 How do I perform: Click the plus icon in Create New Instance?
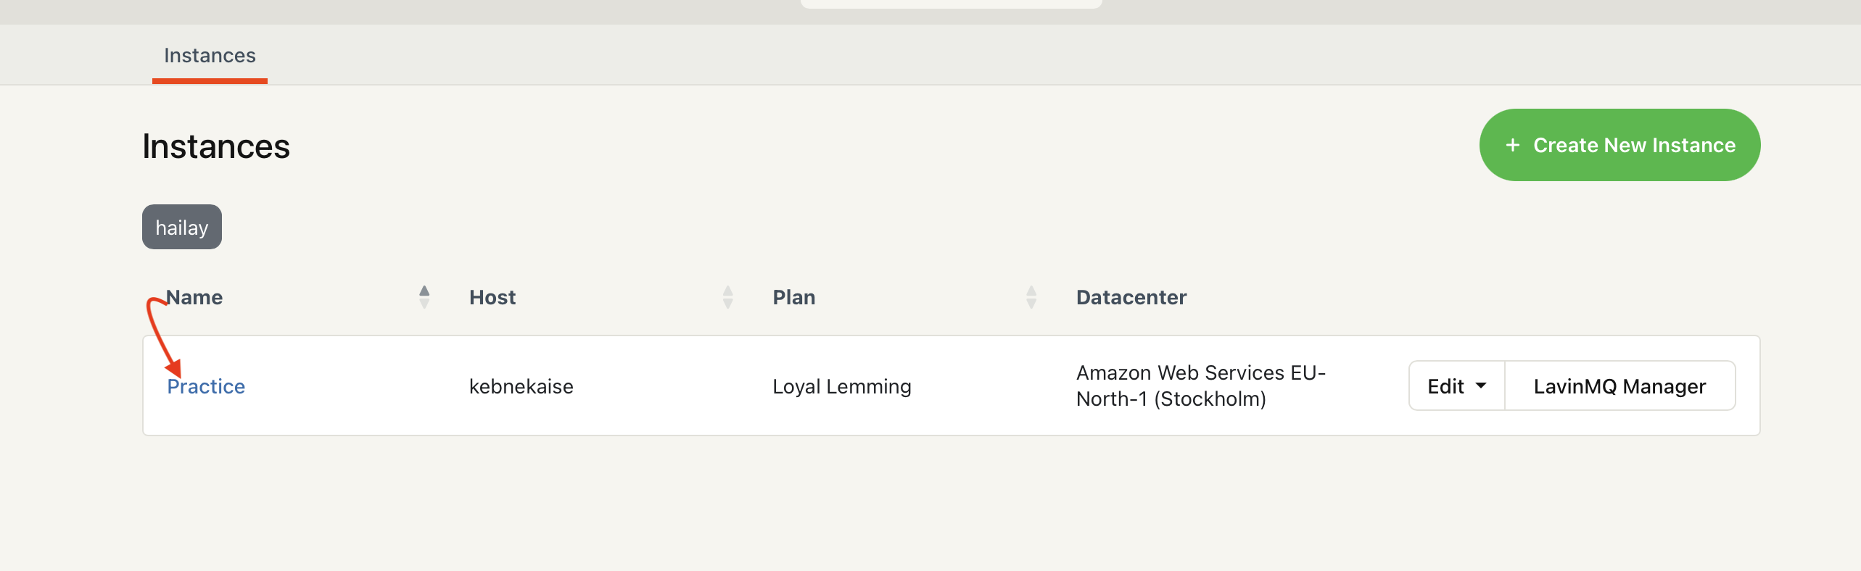1512,145
